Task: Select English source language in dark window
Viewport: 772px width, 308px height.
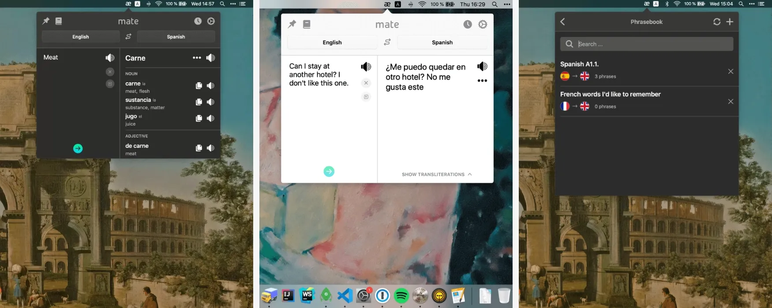Action: (81, 37)
